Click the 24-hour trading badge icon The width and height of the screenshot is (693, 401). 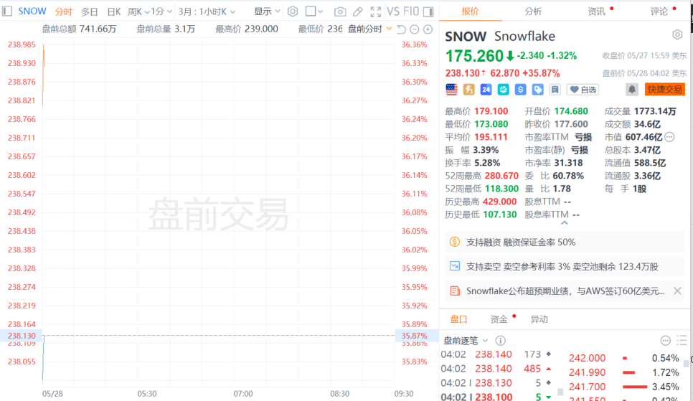pos(486,89)
